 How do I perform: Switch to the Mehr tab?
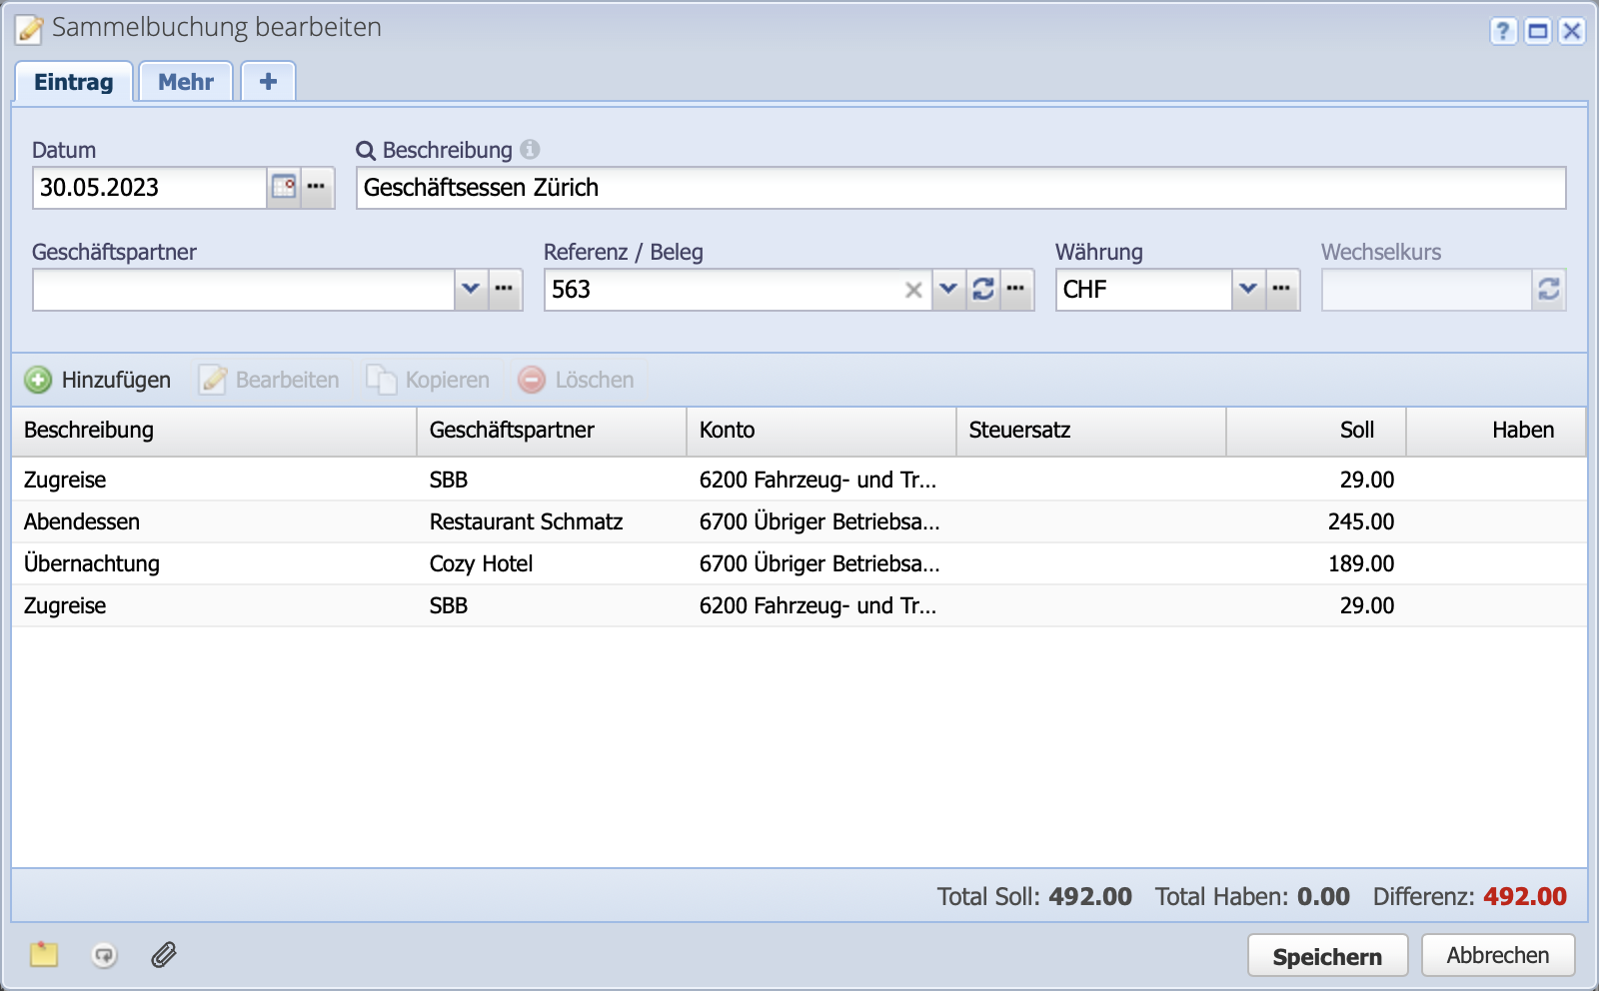pos(186,82)
